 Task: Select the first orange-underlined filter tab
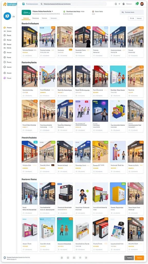(x=26, y=18)
